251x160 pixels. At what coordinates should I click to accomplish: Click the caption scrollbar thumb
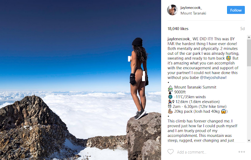pyautogui.click(x=249, y=53)
